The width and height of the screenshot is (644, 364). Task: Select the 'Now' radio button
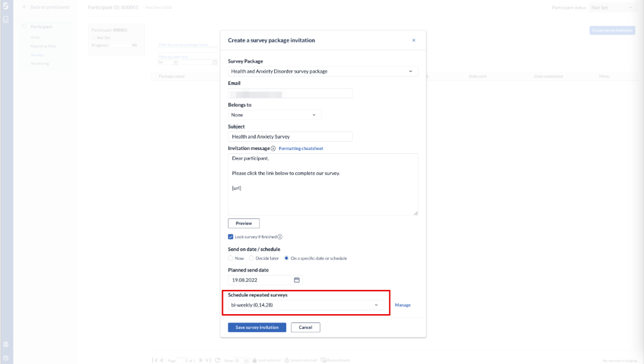click(231, 258)
